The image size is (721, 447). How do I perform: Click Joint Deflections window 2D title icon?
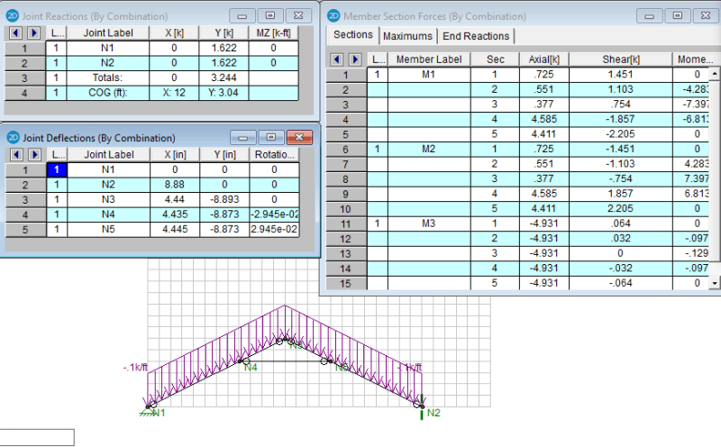[14, 138]
